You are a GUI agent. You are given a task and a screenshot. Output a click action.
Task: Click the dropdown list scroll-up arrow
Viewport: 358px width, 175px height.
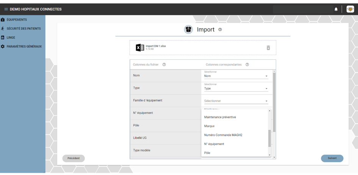coord(269,110)
